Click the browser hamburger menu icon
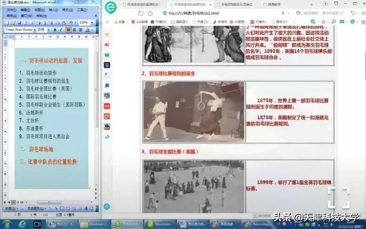The height and width of the screenshot is (229, 366). [x=363, y=13]
